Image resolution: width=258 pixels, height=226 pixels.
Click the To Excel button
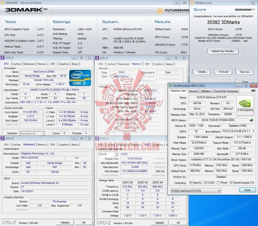223,72
